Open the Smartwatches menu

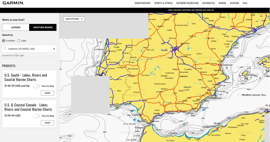143,3
